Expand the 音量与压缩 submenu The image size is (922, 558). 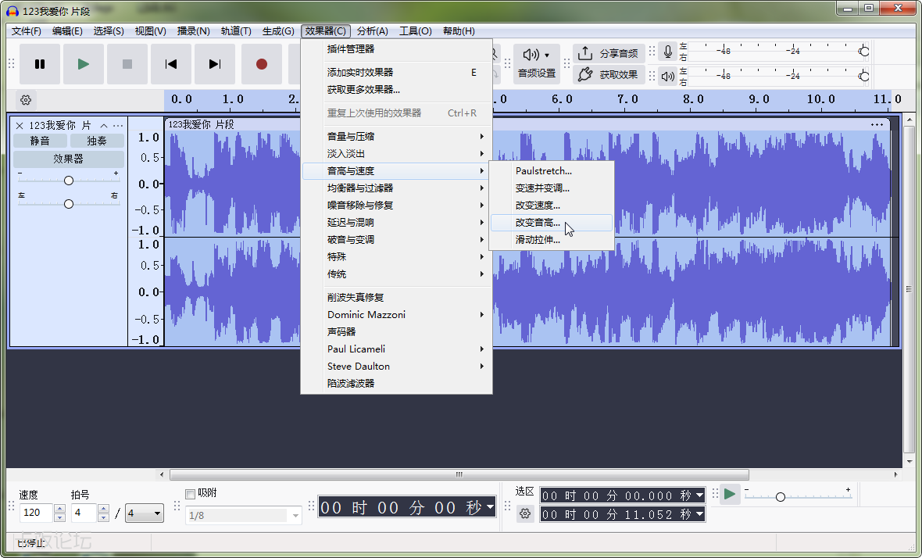396,137
